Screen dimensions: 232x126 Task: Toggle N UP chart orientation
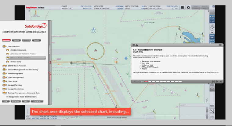[212, 16]
